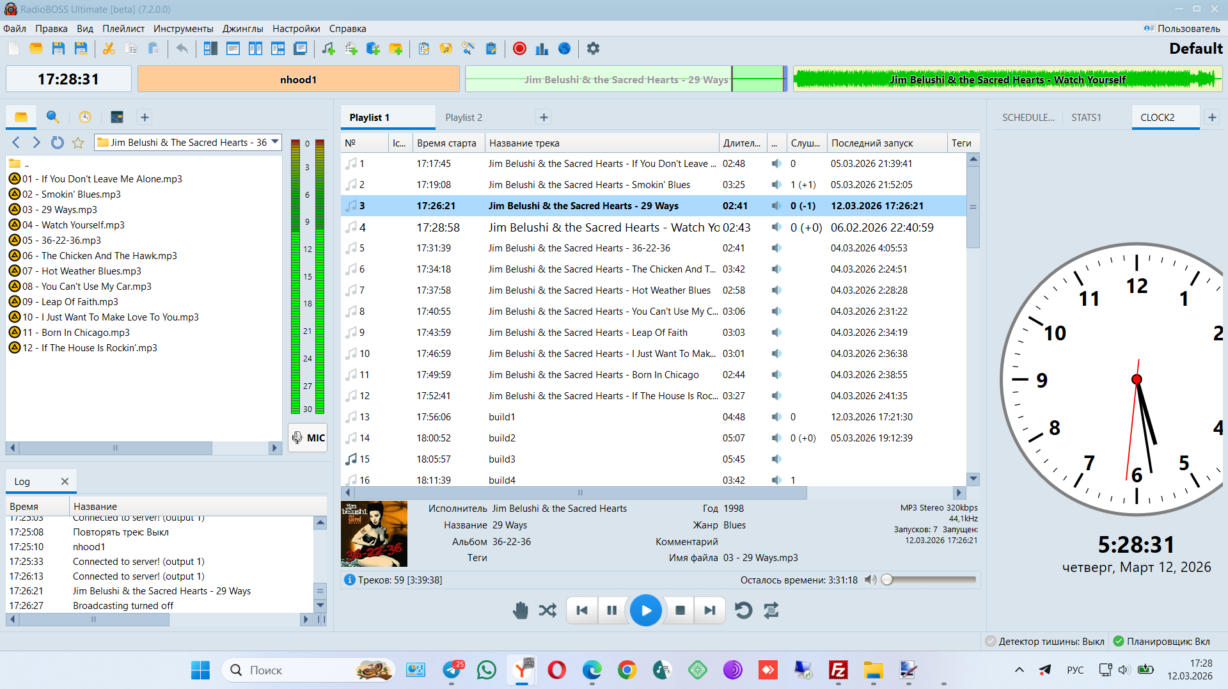1228x689 pixels.
Task: Expand the folder path dropdown
Action: coord(275,142)
